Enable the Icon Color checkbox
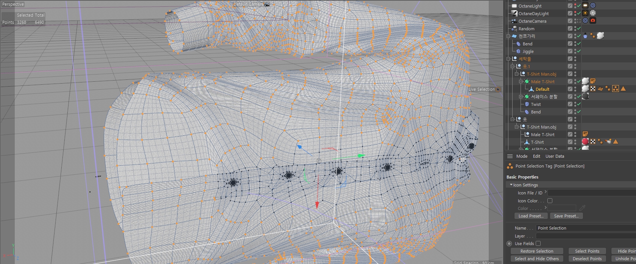This screenshot has height=264, width=636. (x=550, y=201)
